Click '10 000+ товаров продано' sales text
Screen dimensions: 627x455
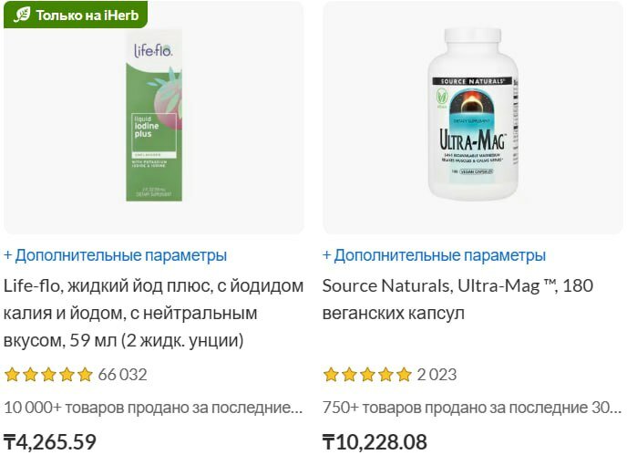[x=153, y=408]
